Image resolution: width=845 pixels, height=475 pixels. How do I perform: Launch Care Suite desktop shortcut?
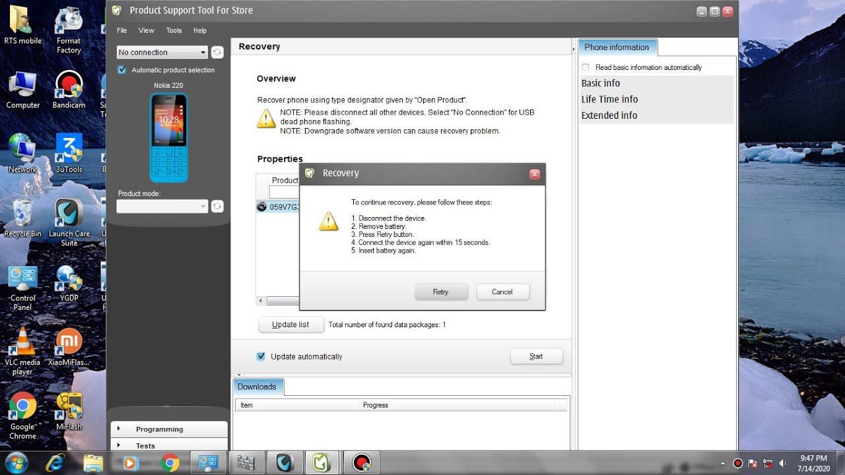pos(69,223)
